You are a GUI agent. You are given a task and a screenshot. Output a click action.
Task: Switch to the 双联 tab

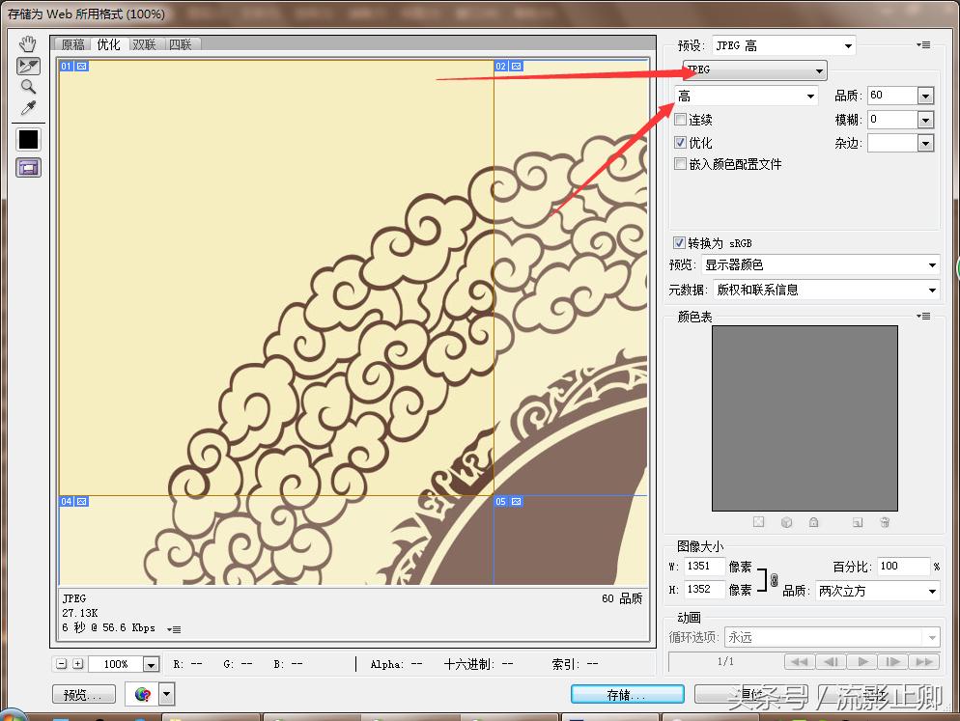[x=145, y=44]
